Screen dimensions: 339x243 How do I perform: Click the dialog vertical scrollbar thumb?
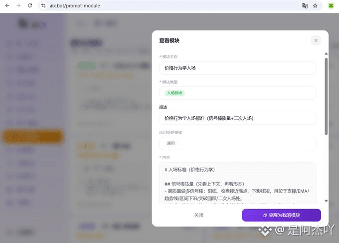point(326,96)
